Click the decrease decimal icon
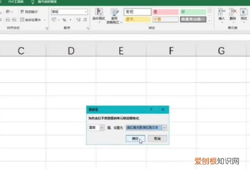Image resolution: width=250 pixels, height=169 pixels. [x=85, y=20]
